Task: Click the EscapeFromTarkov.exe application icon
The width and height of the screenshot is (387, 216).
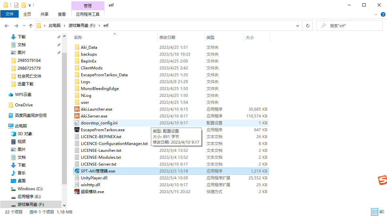Action: point(77,130)
